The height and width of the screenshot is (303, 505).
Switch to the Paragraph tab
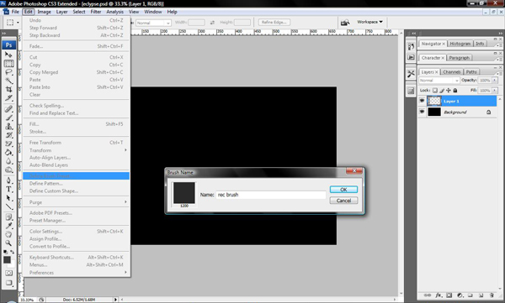click(460, 58)
